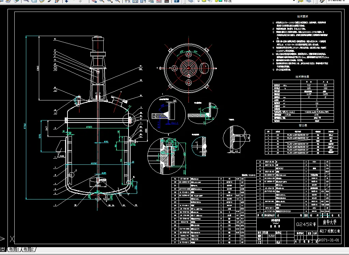Toggle the layer freeze sun icon
The height and width of the screenshot is (255, 349).
[x=204, y=1]
